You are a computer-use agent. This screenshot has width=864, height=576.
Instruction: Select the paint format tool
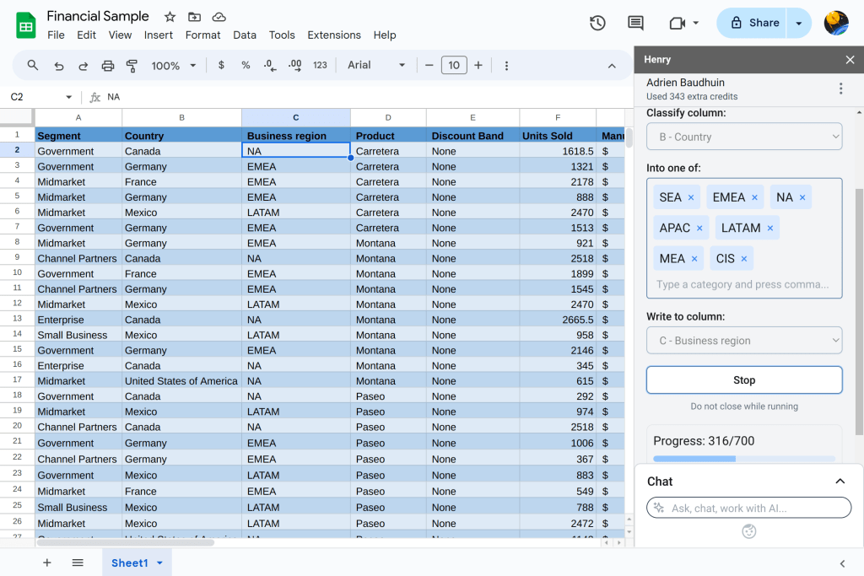coord(132,66)
